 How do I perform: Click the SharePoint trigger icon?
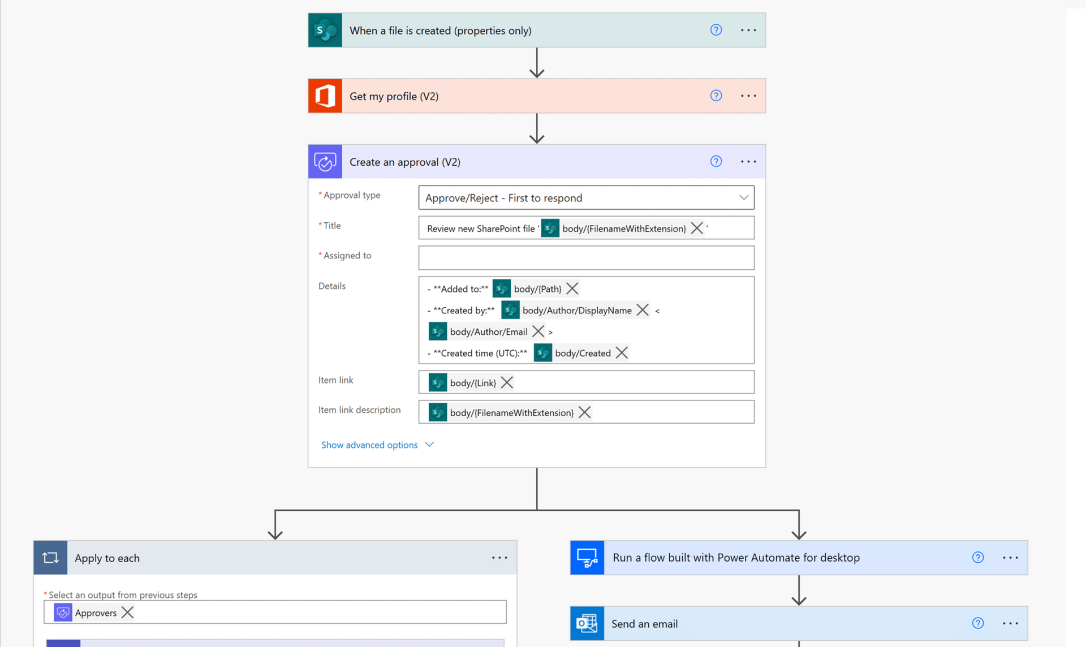point(325,31)
